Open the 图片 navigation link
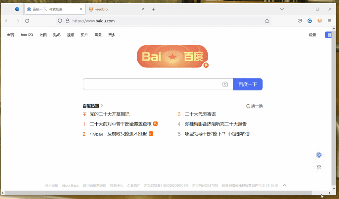 (84, 35)
